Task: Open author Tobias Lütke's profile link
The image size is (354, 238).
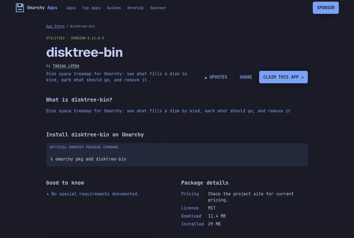Action: 66,66
